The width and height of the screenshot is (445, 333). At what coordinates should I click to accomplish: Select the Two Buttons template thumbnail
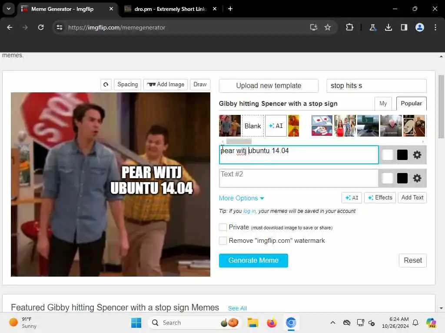[322, 126]
